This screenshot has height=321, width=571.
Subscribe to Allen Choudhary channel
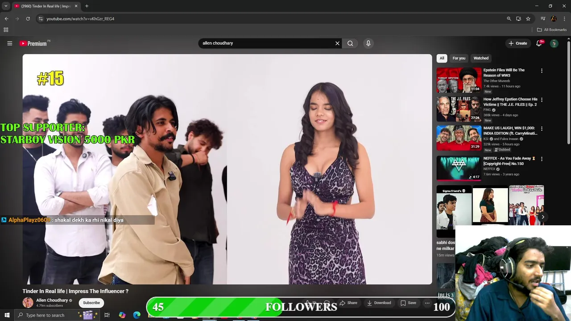(x=91, y=303)
